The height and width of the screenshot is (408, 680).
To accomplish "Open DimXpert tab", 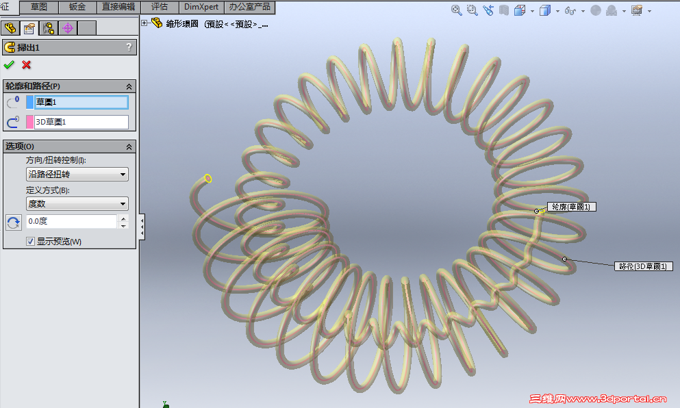I will coord(201,7).
